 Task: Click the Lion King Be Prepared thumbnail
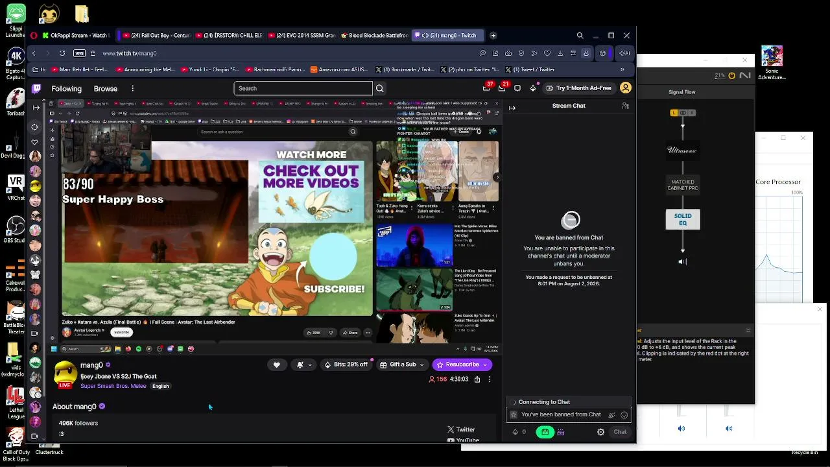[x=414, y=290]
